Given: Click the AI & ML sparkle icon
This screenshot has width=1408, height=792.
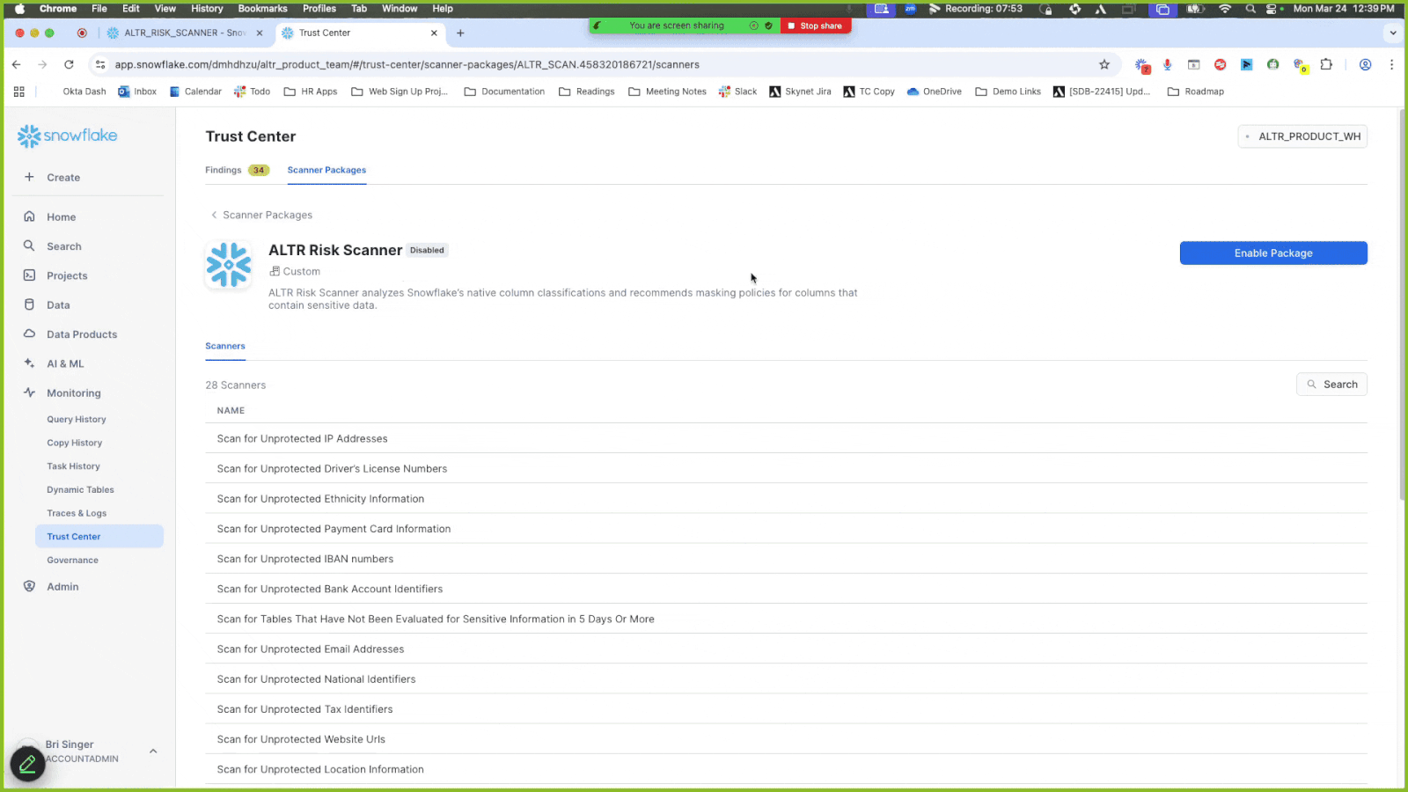Looking at the screenshot, I should (x=29, y=363).
